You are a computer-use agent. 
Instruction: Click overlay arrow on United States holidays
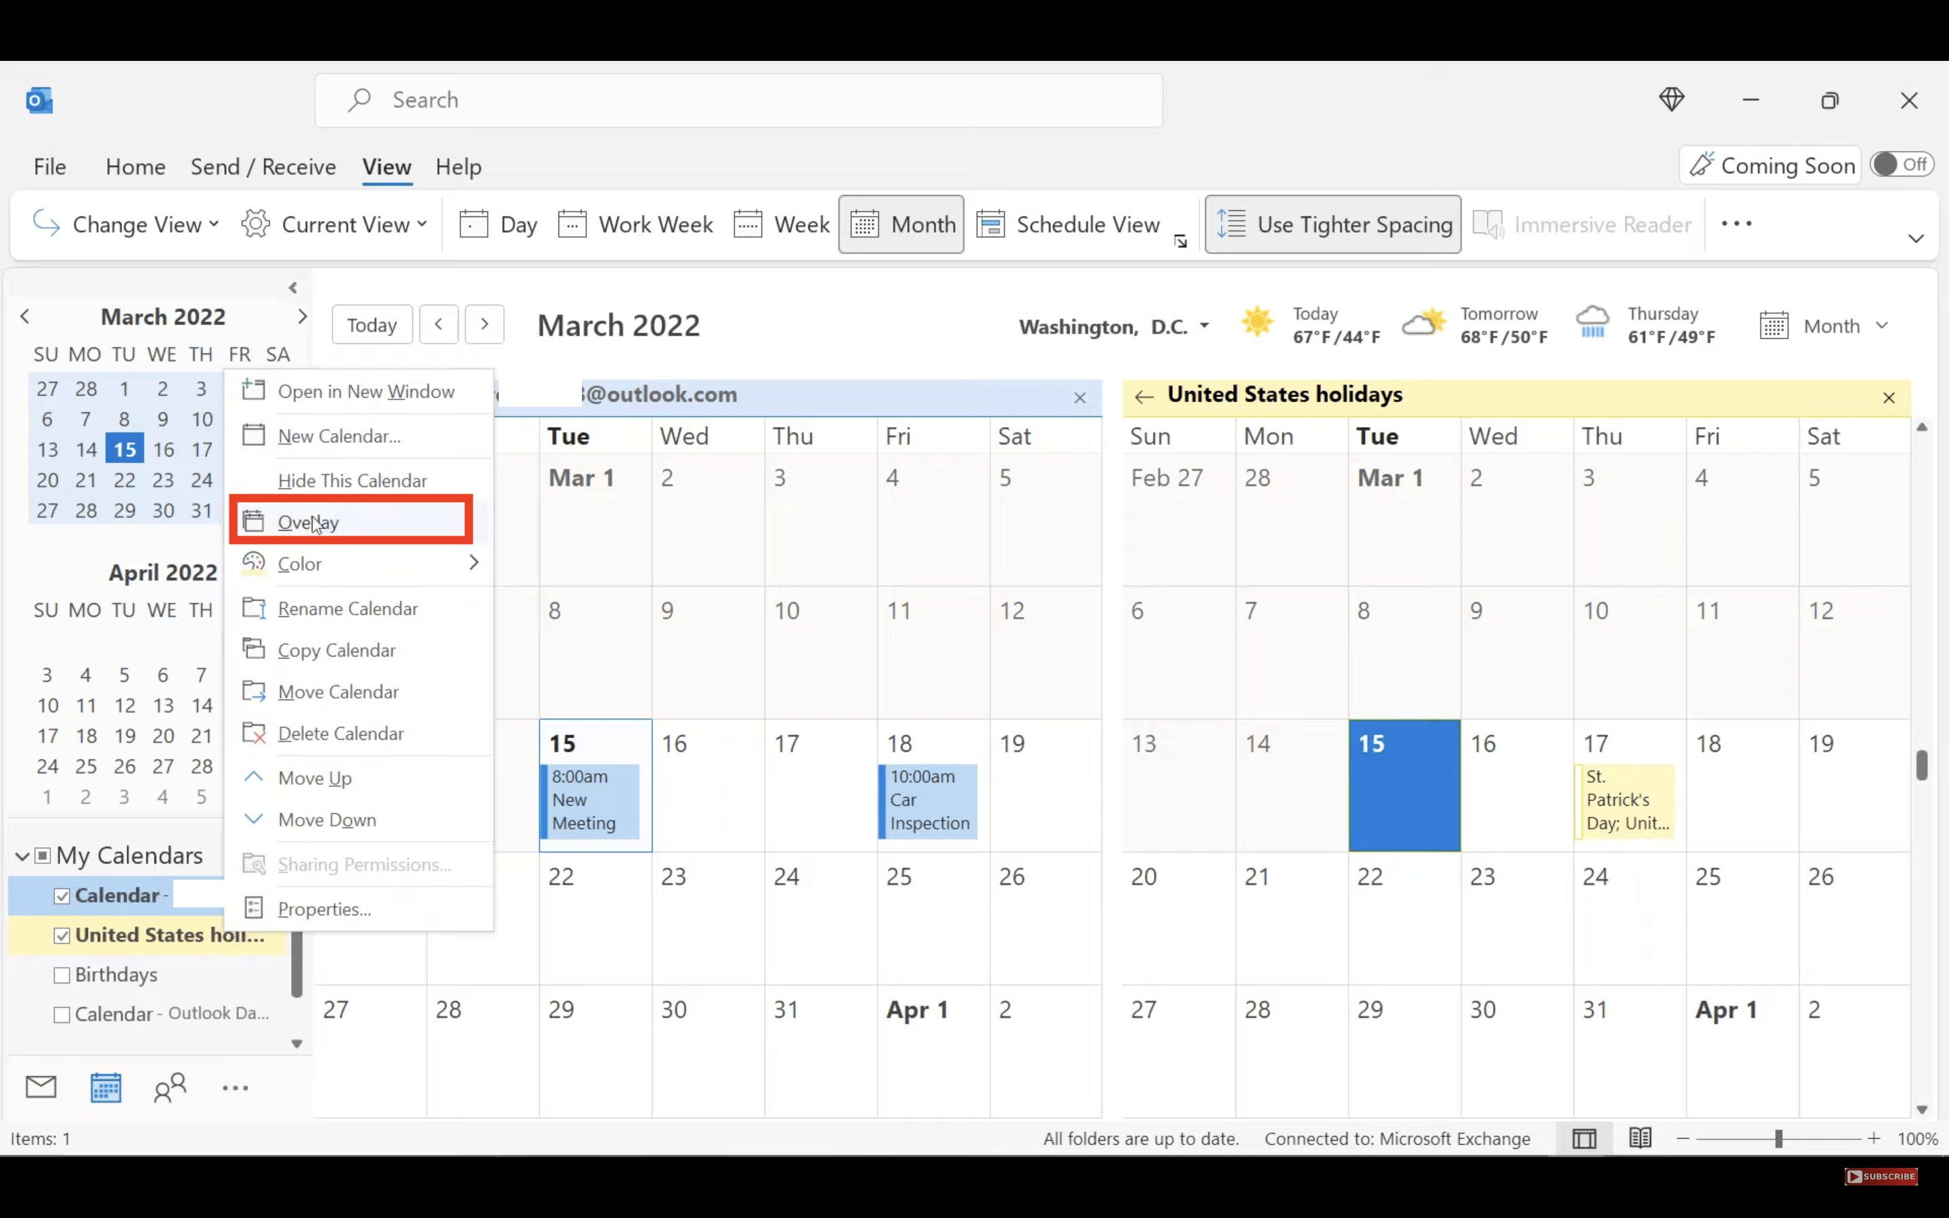pos(1144,397)
